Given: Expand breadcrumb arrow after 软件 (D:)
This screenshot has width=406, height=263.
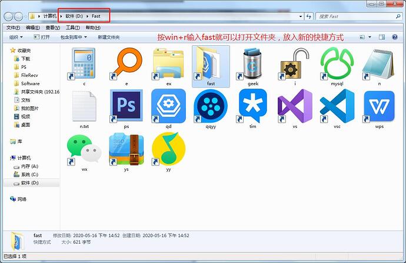Looking at the screenshot, I should point(87,16).
